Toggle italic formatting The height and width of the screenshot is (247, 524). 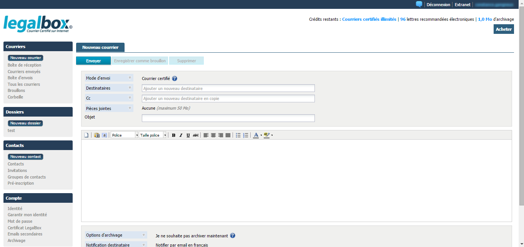click(x=181, y=135)
